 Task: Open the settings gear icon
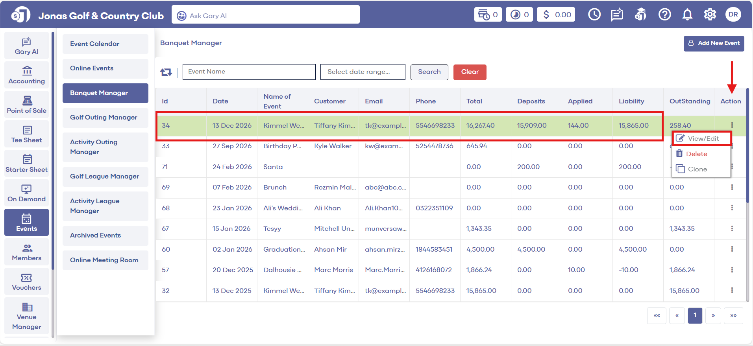710,15
